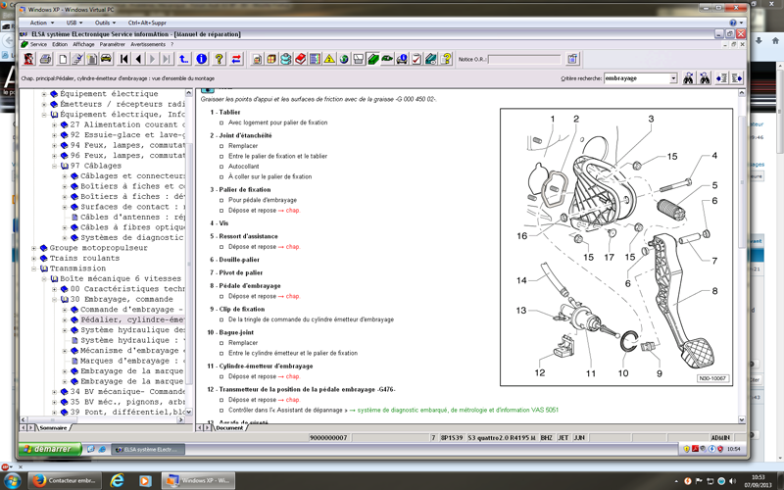This screenshot has width=784, height=490.
Task: Switch to the Sommaire tab
Action: pyautogui.click(x=53, y=428)
